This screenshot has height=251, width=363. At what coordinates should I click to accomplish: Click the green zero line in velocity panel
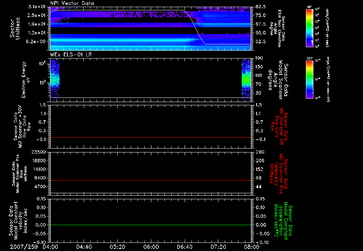[x=150, y=225]
